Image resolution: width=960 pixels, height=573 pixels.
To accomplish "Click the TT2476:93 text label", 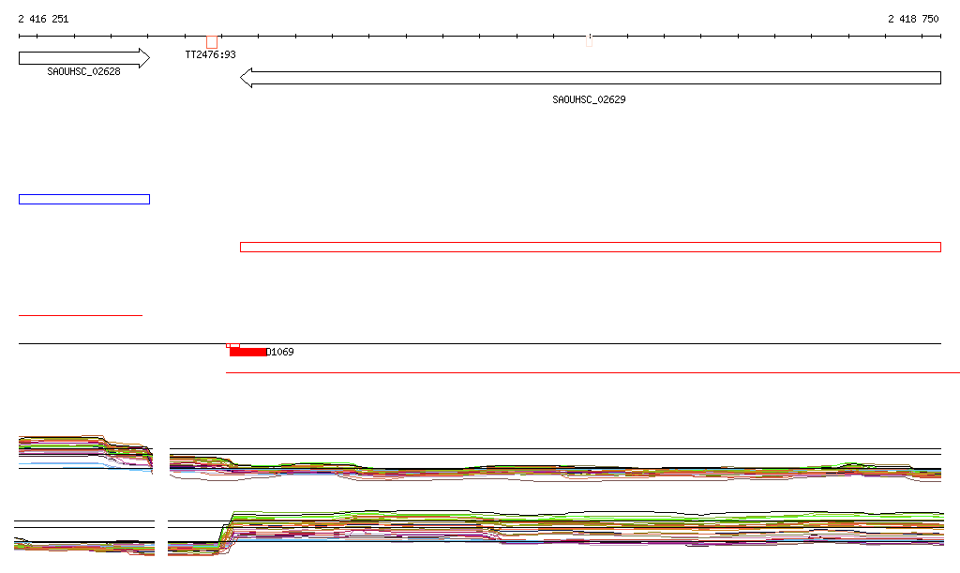I will pos(210,55).
